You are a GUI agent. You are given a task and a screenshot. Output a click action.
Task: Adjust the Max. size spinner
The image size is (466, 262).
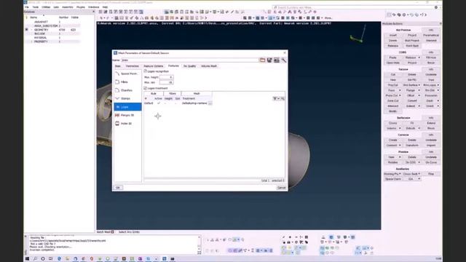coord(167,82)
